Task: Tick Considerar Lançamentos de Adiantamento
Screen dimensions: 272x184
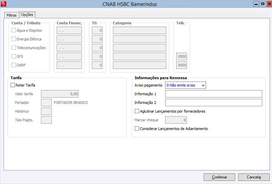Action: (x=137, y=129)
